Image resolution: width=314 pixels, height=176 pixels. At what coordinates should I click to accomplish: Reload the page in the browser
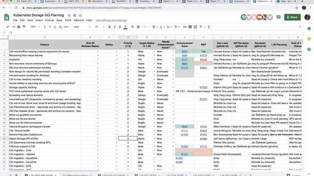(16, 8)
